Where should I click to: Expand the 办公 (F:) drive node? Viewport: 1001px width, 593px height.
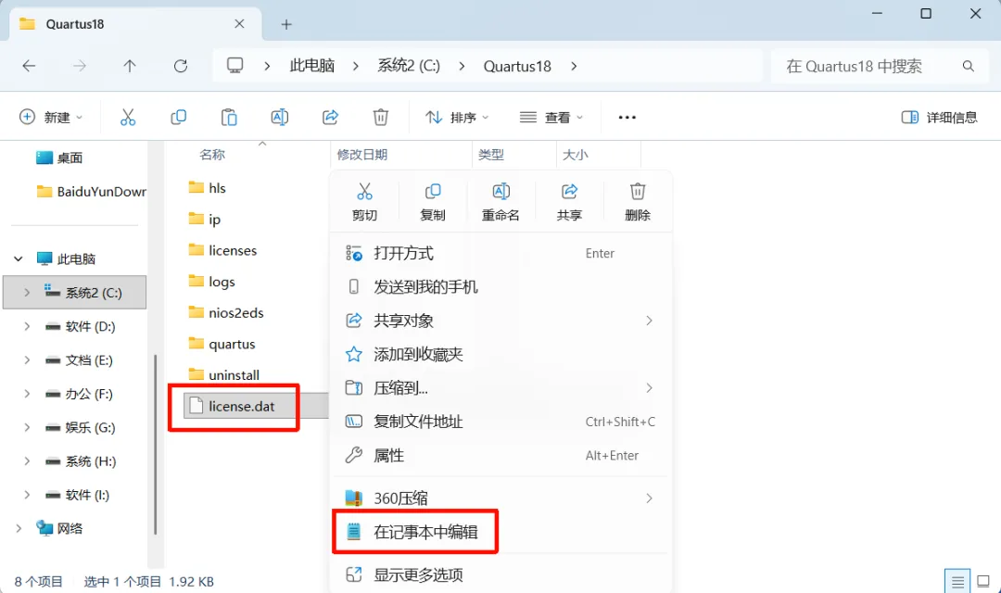click(27, 395)
